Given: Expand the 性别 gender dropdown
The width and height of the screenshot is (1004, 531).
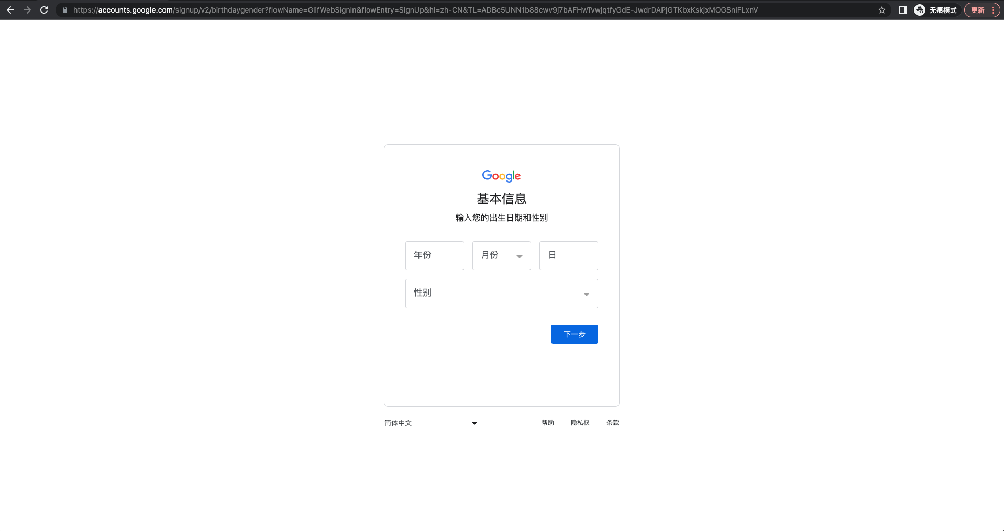Looking at the screenshot, I should [502, 293].
